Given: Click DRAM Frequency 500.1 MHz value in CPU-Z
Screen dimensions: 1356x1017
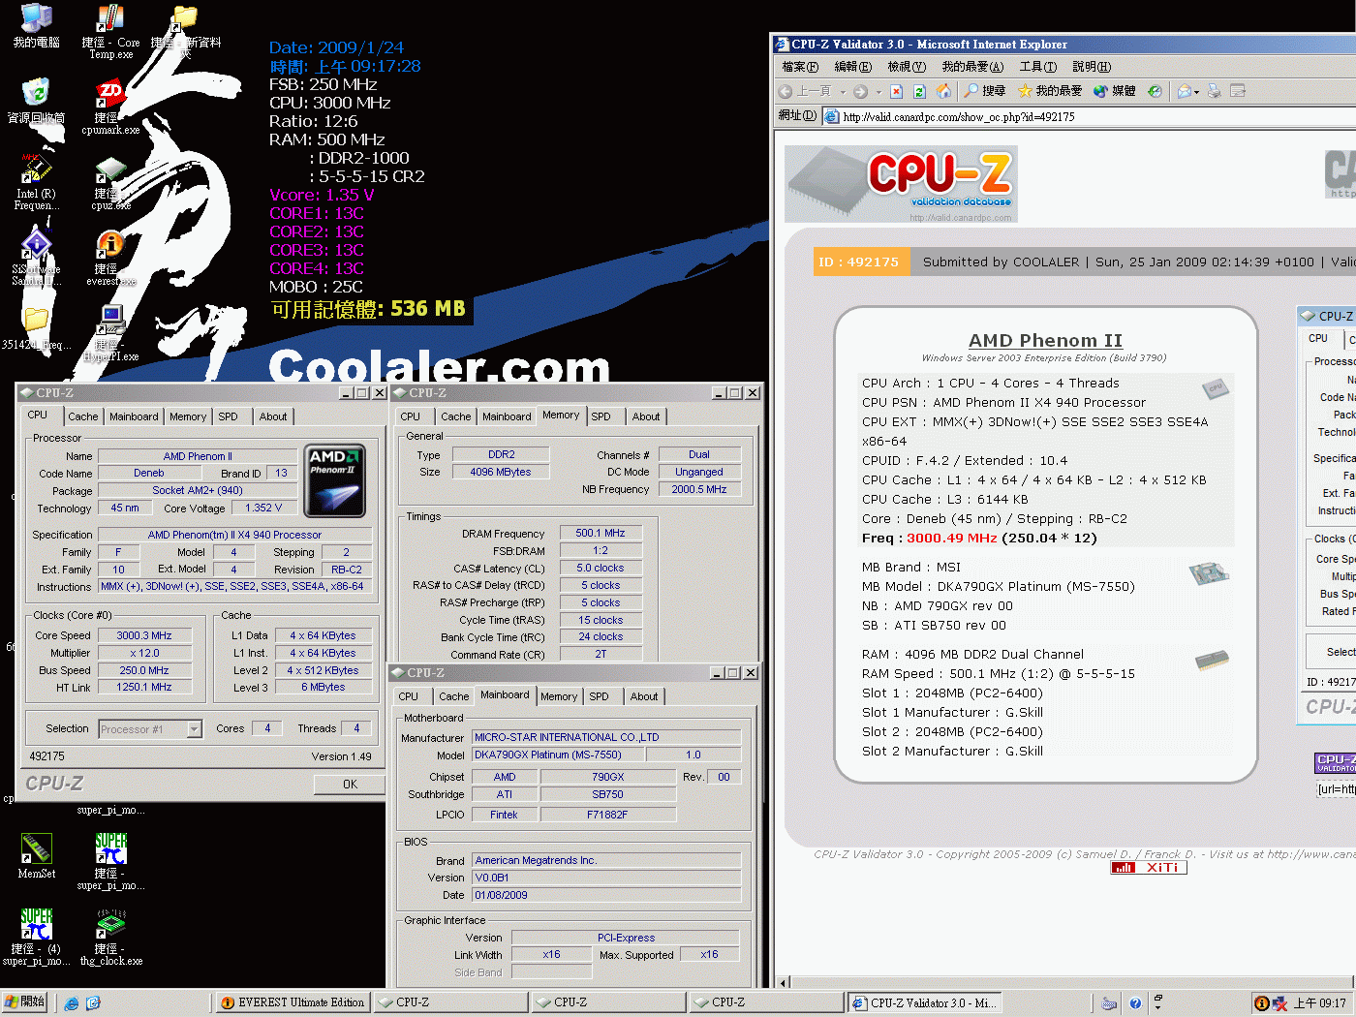Looking at the screenshot, I should tap(600, 533).
